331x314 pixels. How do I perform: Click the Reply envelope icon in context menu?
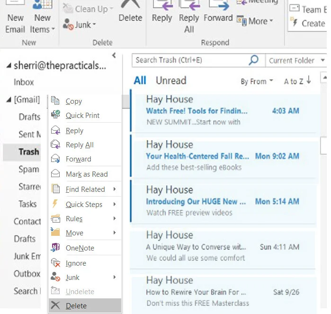[x=55, y=130]
